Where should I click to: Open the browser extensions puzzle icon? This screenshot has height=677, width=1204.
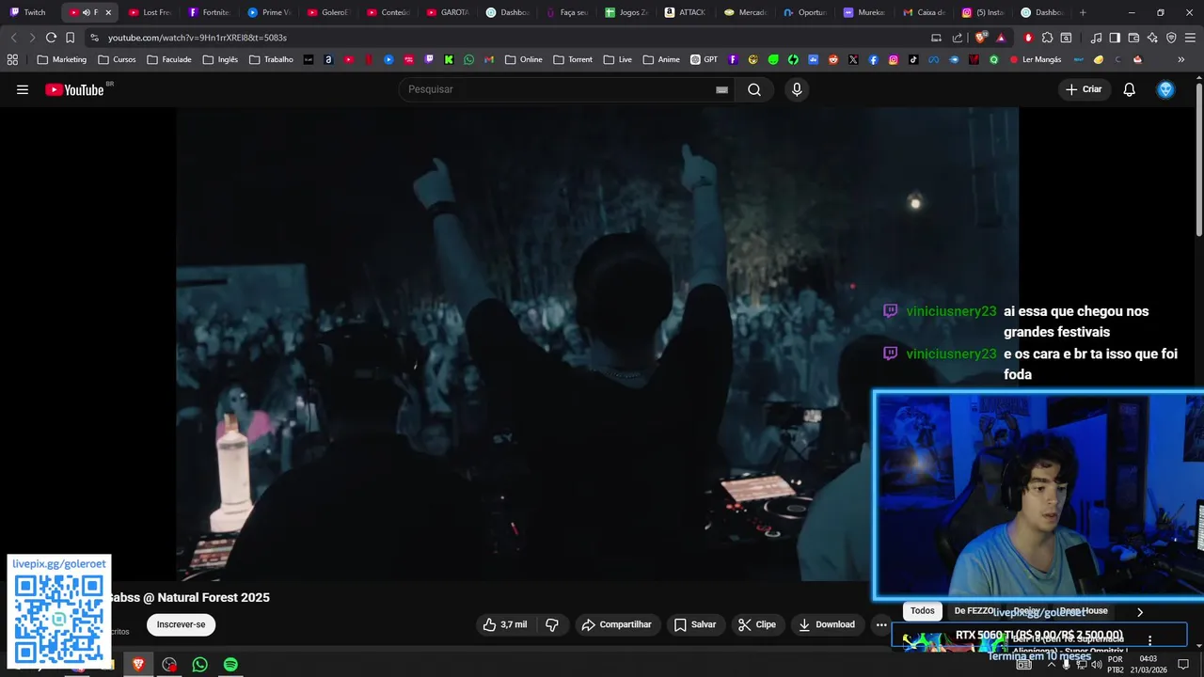click(x=1047, y=38)
